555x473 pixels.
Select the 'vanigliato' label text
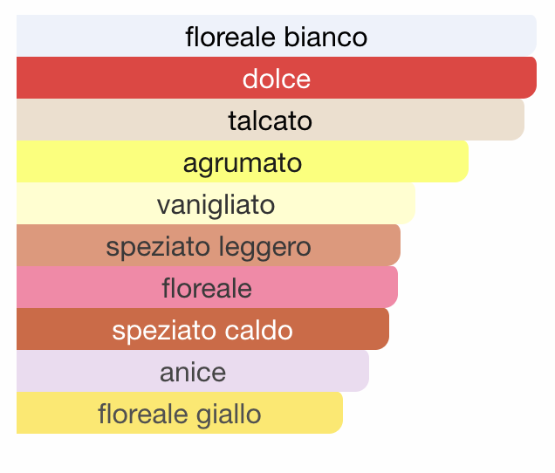[216, 206]
